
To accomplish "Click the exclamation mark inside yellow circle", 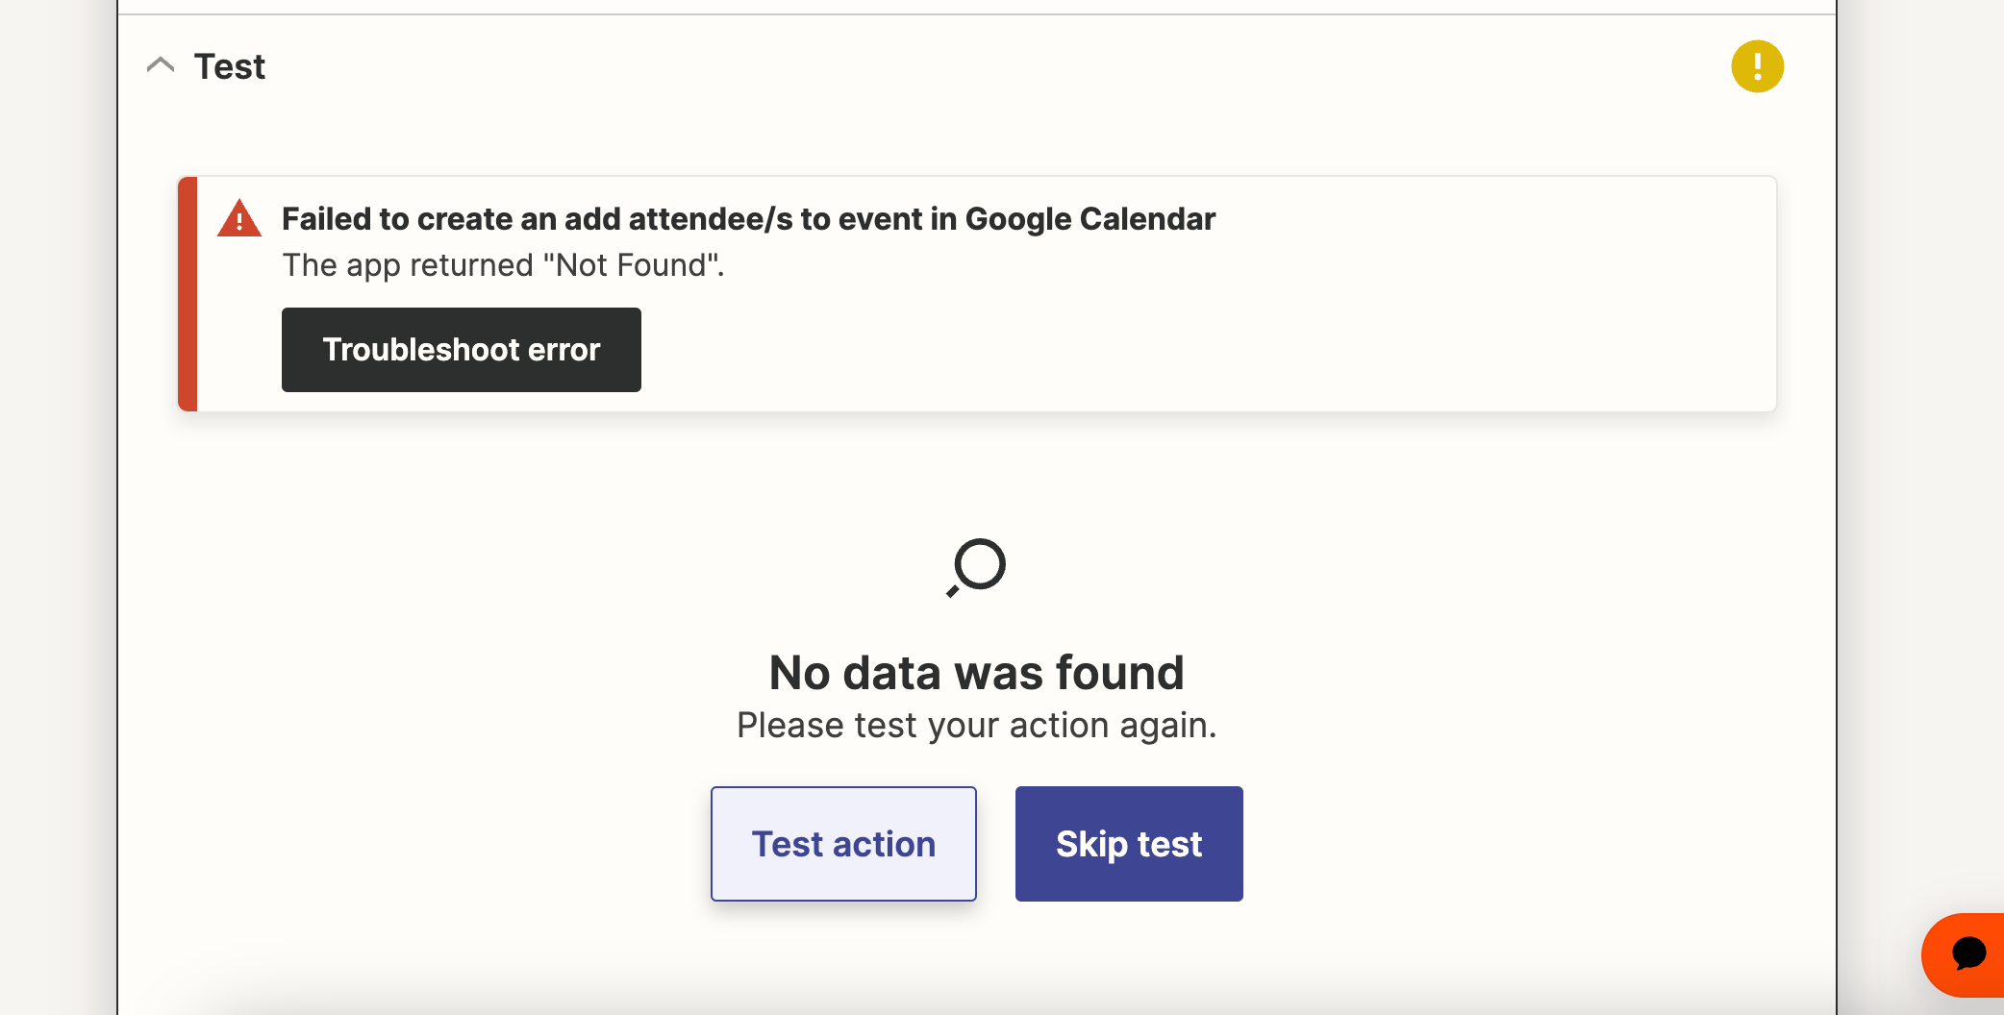I will (x=1757, y=66).
